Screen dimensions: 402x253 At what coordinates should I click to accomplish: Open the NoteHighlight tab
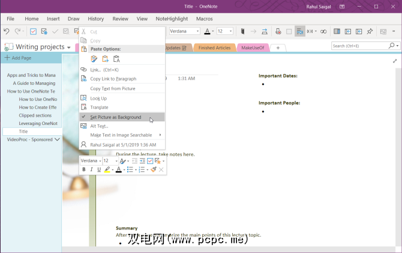coord(172,19)
